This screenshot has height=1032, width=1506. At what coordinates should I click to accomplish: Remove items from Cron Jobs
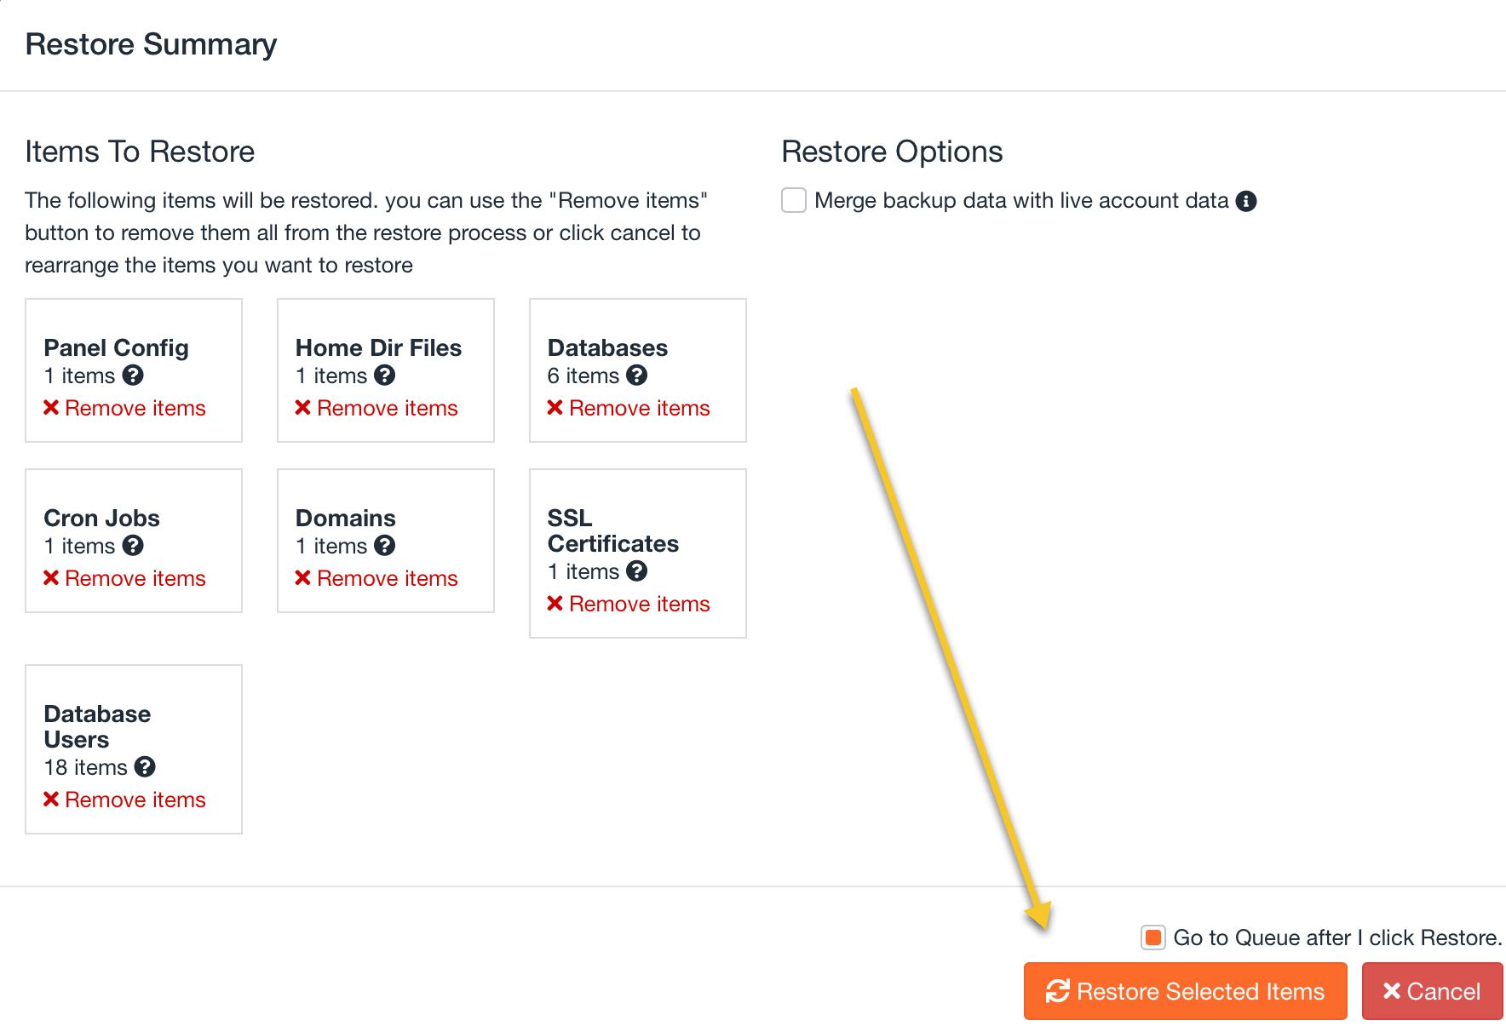124,578
